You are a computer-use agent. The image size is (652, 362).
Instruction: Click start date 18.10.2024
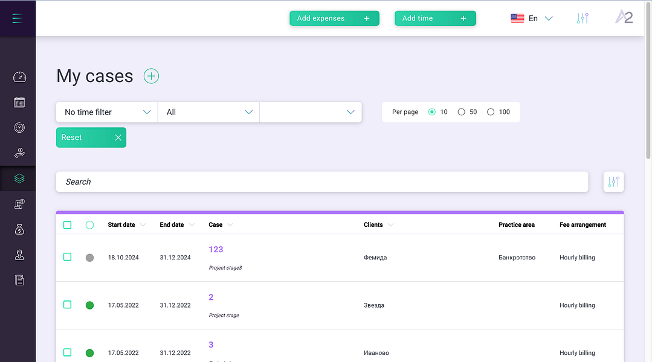(123, 258)
